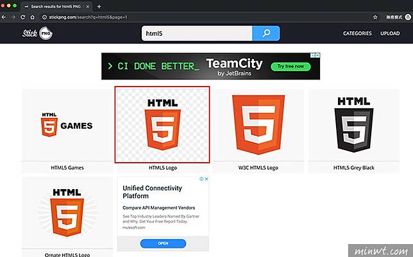
Task: Open ad info icon on MuleSoft ad
Action: click(201, 179)
